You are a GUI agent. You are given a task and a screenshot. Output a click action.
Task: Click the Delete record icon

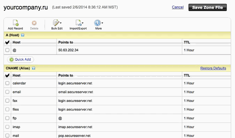34,23
